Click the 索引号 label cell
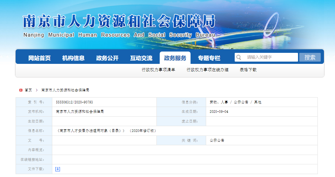The height and width of the screenshot is (177, 335). [34, 102]
